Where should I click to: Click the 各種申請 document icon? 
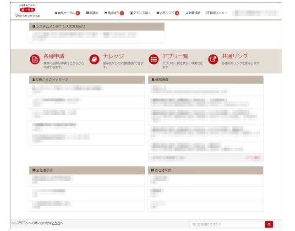[35, 59]
